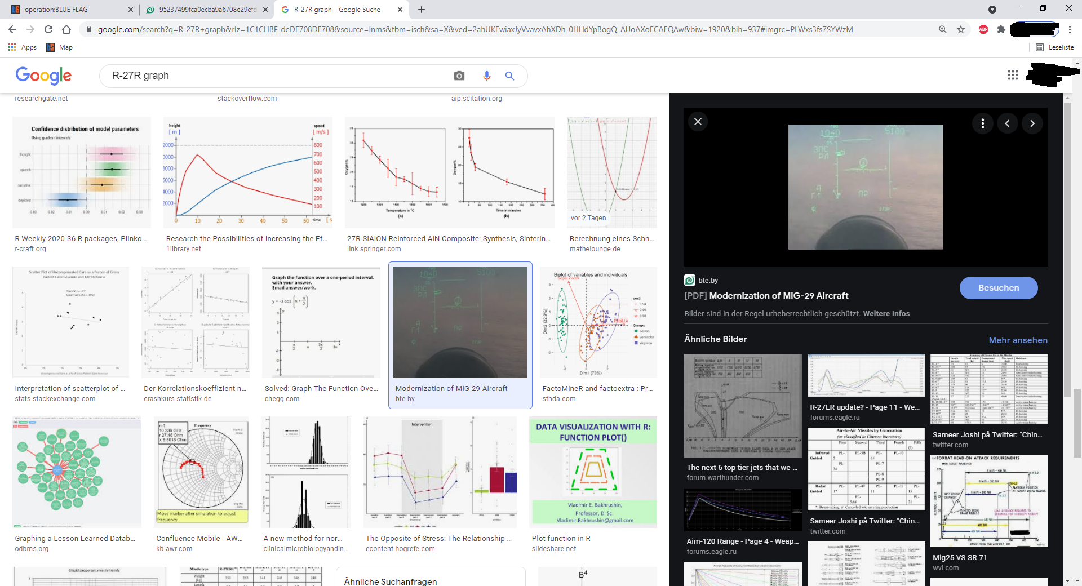The height and width of the screenshot is (586, 1082).
Task: Click the Google logo
Action: (43, 76)
